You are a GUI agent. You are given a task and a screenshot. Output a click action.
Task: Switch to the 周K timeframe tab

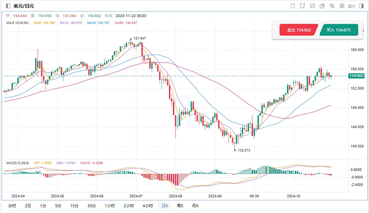point(180,206)
